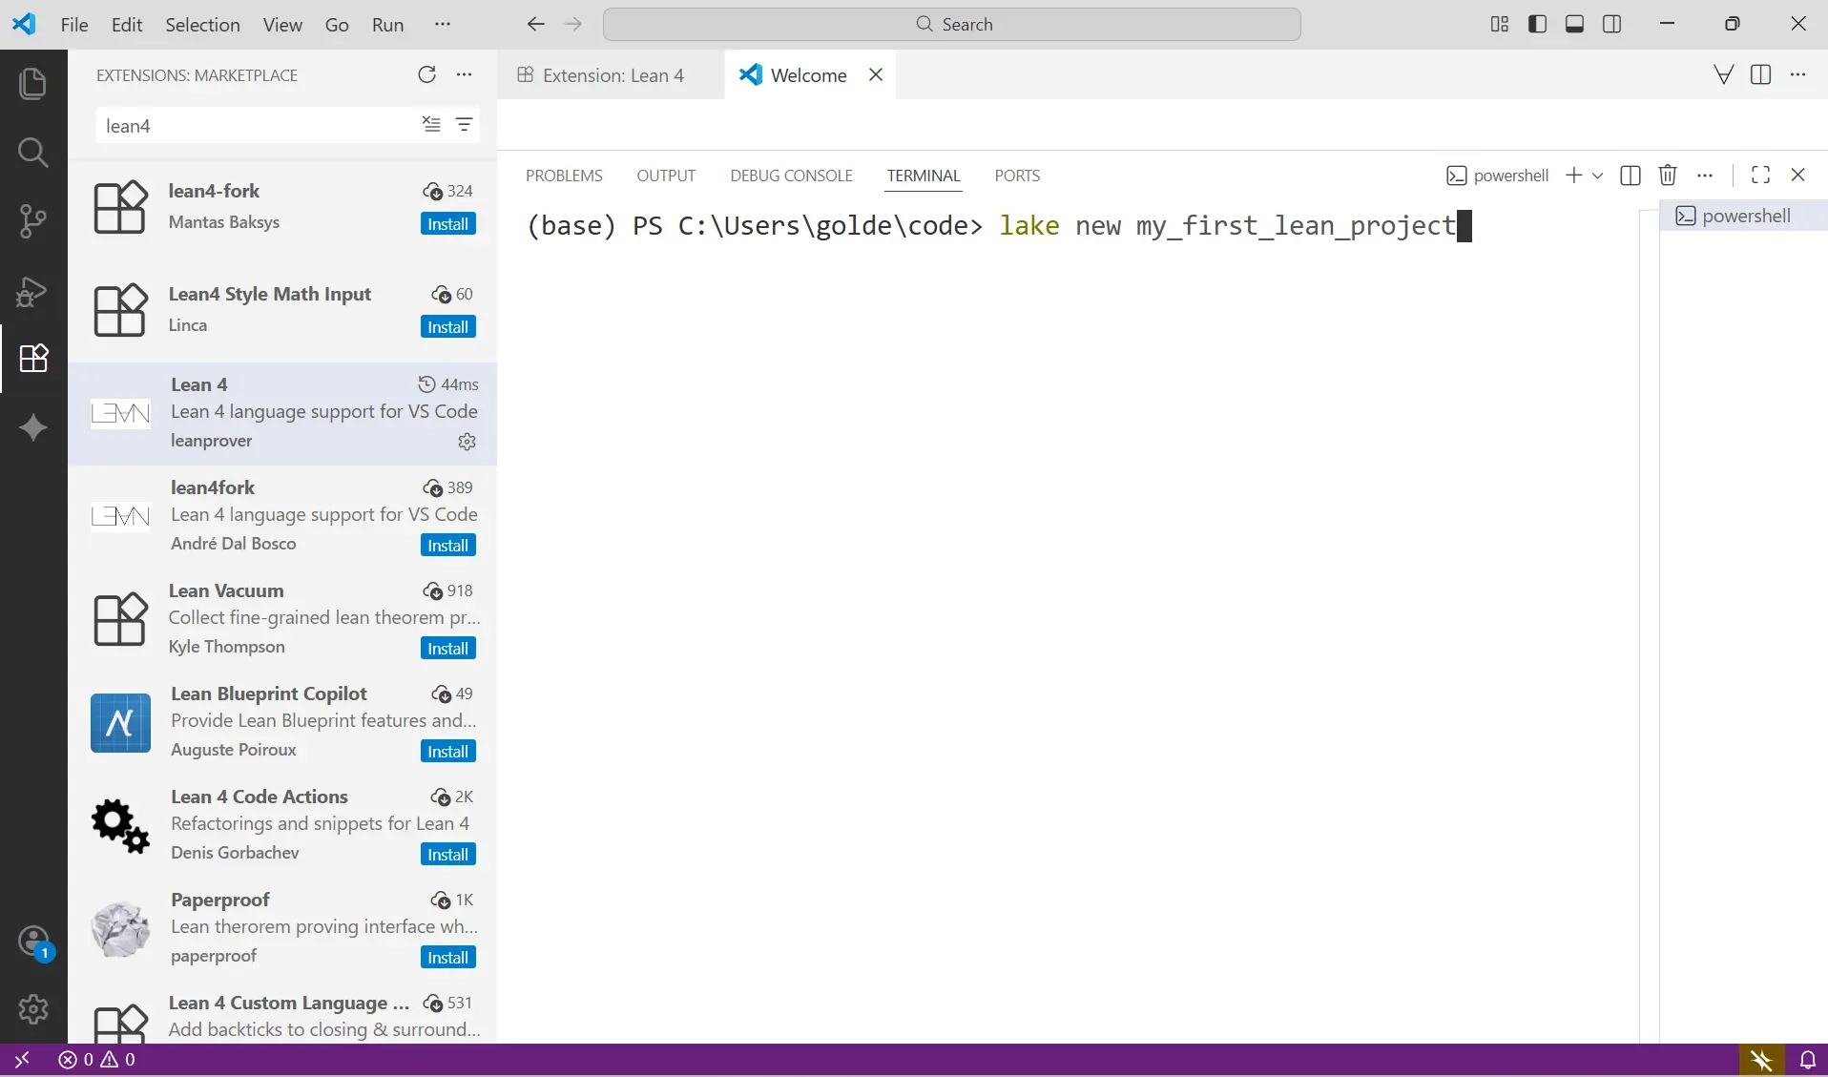This screenshot has height=1077, width=1828.
Task: Open Run and Debug view
Action: pos(32,291)
